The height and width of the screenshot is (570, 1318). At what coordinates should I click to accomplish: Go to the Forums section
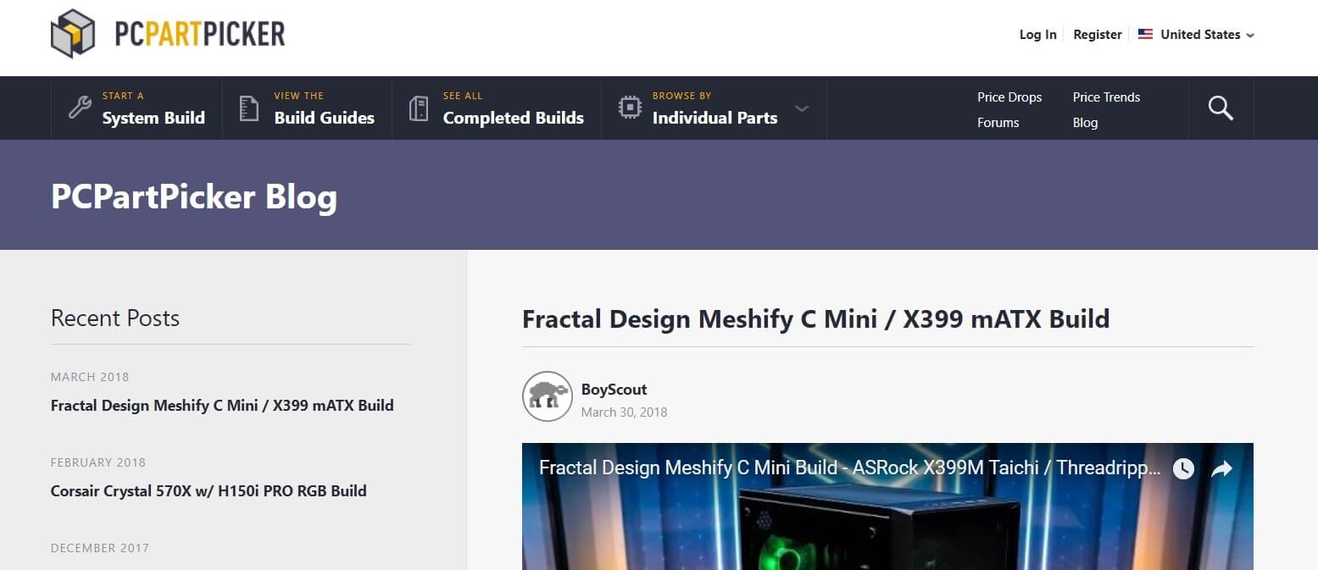point(998,122)
